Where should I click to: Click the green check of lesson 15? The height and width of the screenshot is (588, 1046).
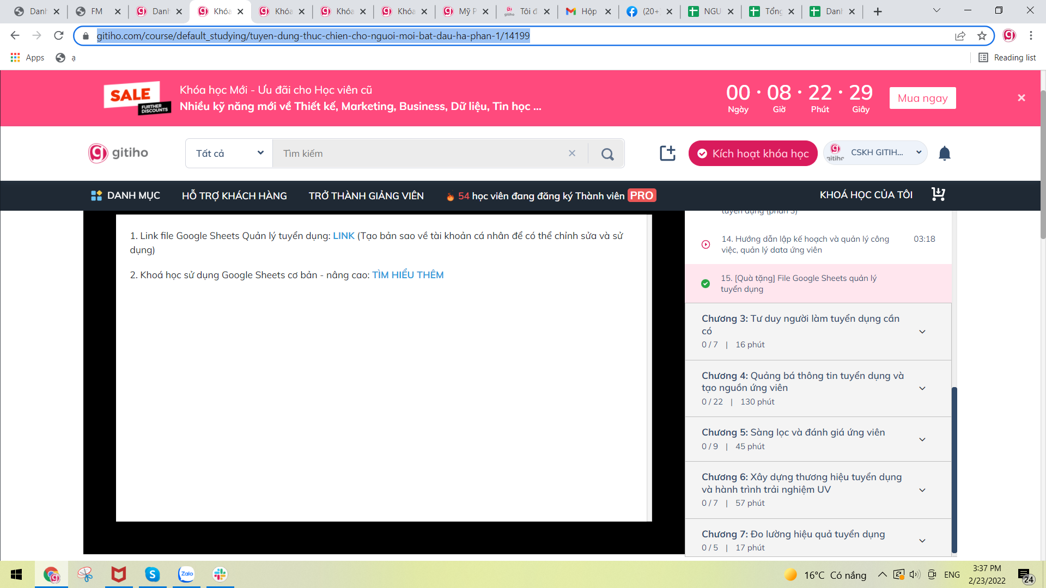point(706,284)
